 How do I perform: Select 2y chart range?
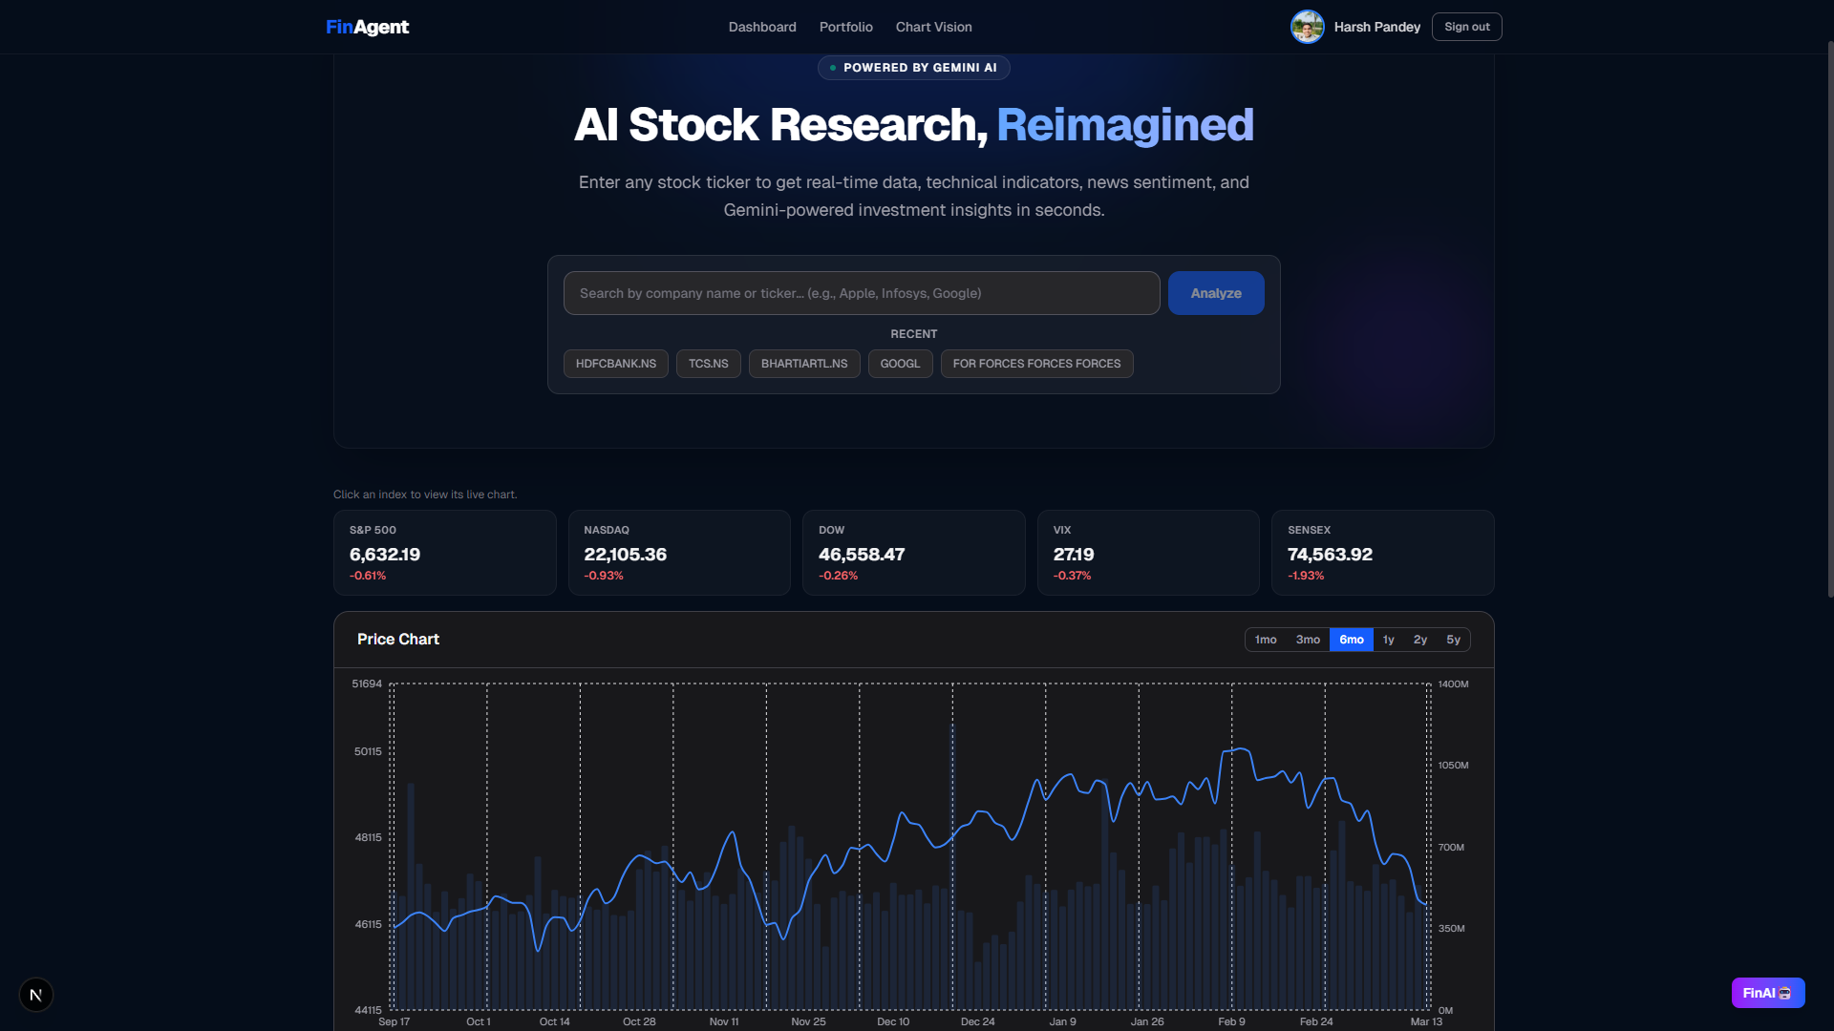click(x=1420, y=640)
